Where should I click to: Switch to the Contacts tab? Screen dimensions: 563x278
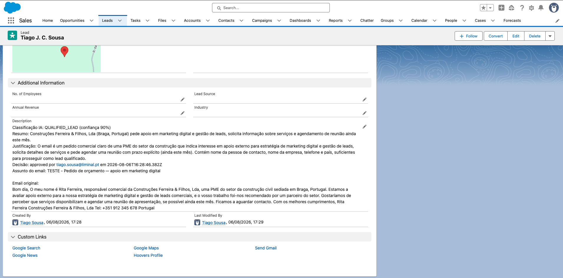226,21
